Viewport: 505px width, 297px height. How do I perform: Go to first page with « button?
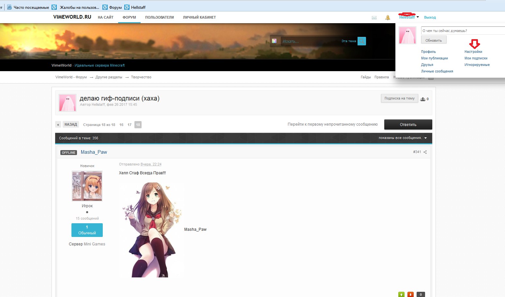58,125
